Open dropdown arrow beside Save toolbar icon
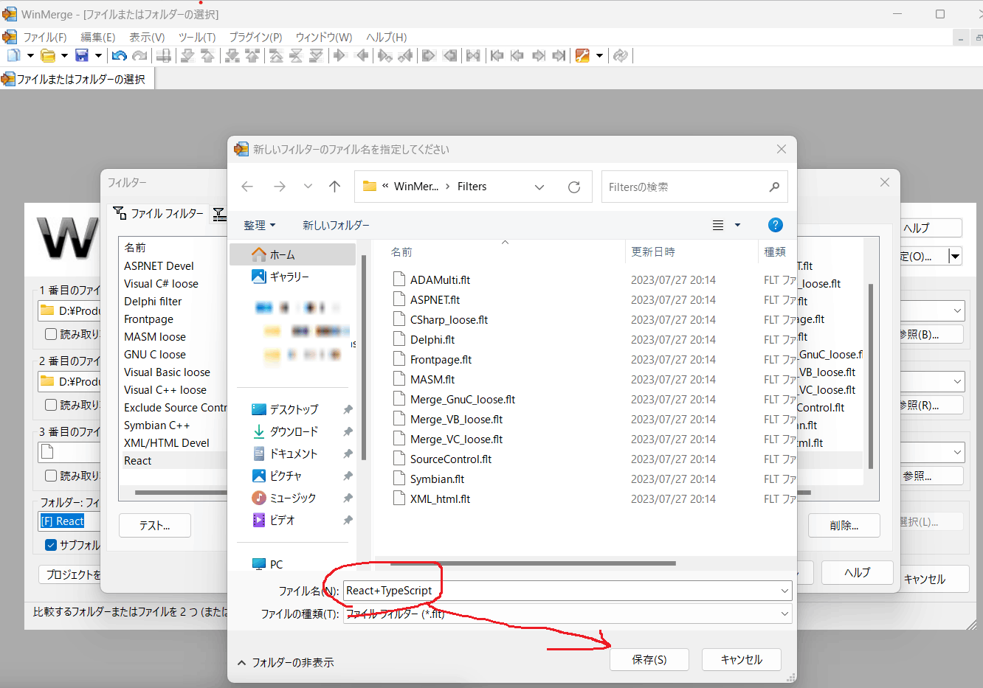 pyautogui.click(x=98, y=55)
